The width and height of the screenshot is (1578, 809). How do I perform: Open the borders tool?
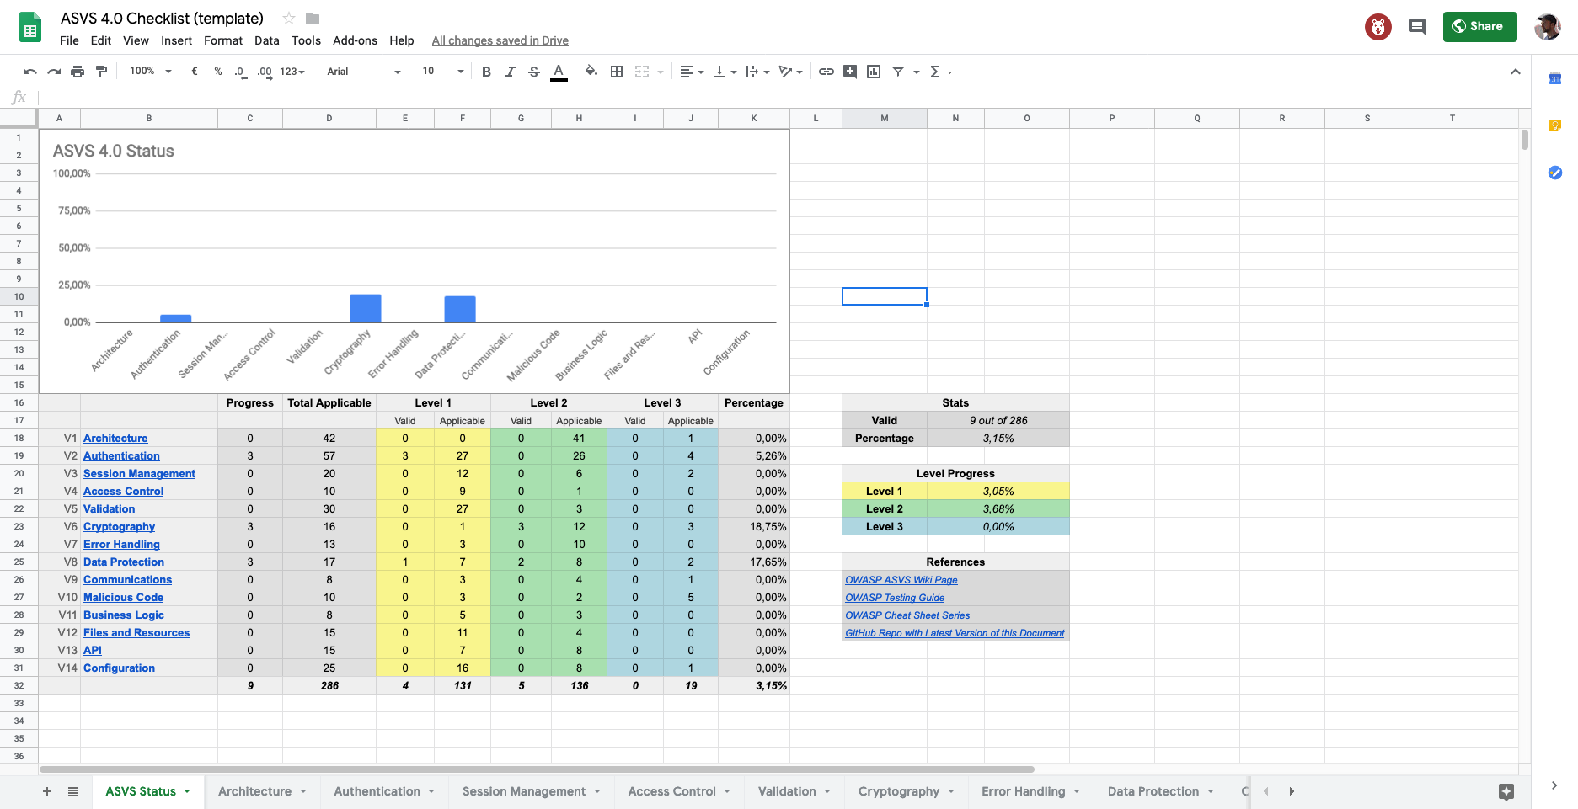[x=617, y=72]
